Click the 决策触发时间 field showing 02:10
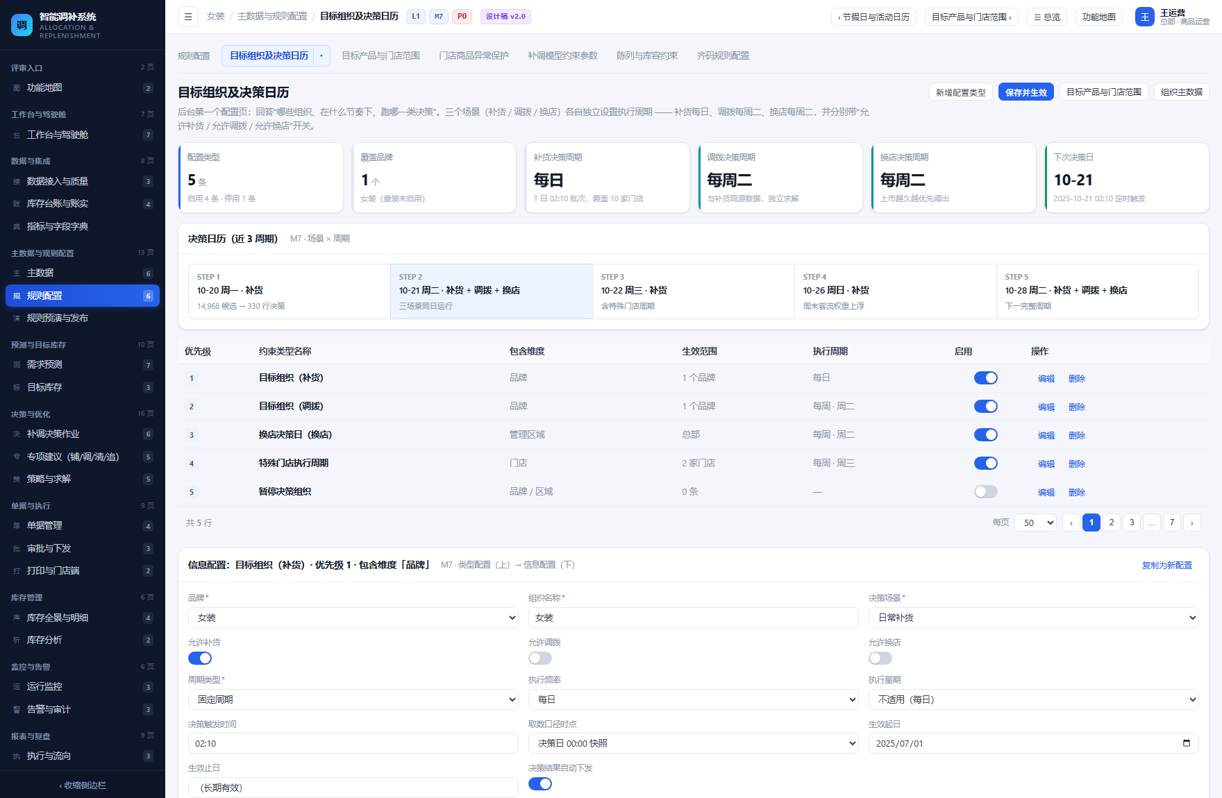The width and height of the screenshot is (1222, 798). pyautogui.click(x=353, y=743)
